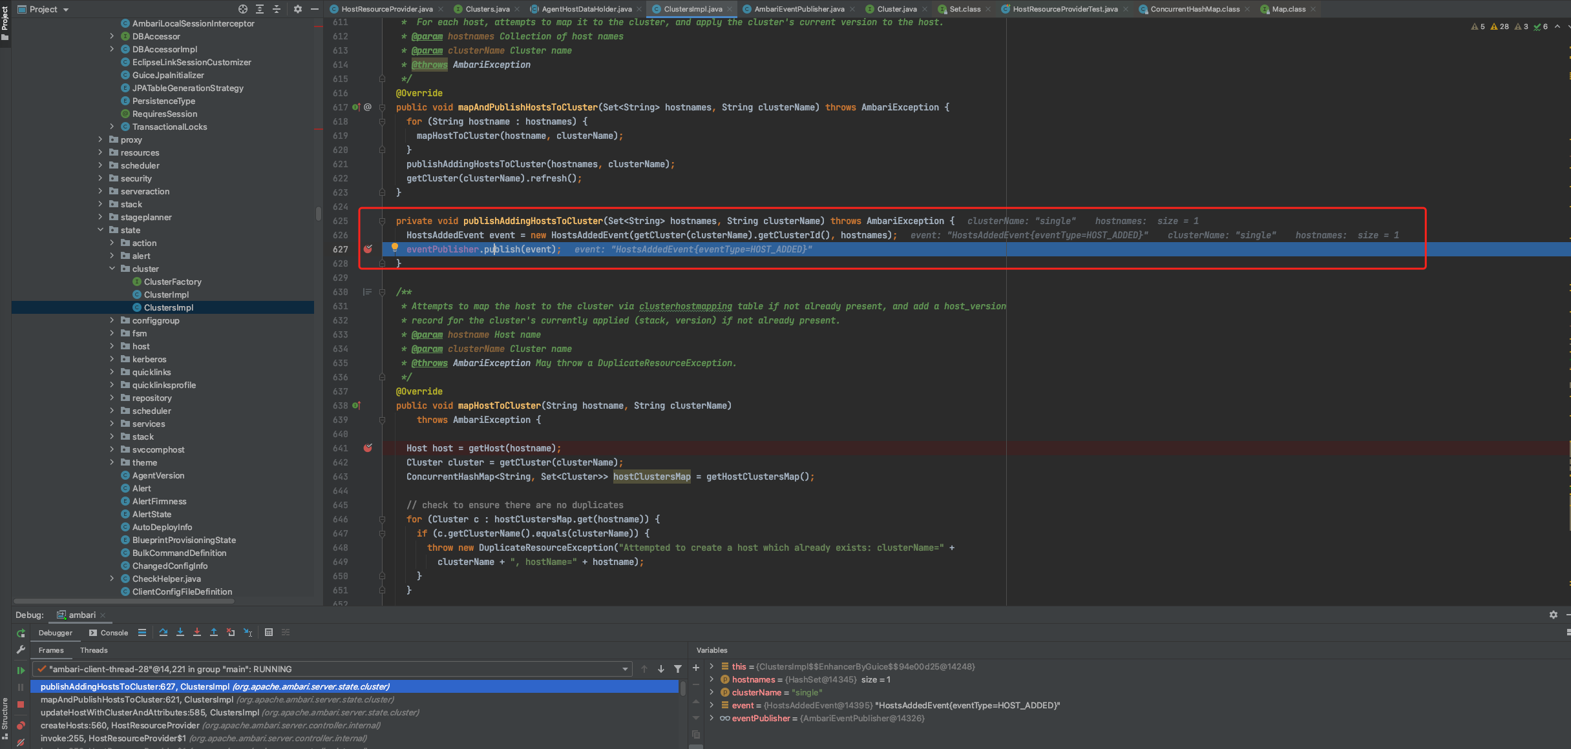This screenshot has height=749, width=1571.
Task: Collapse the state folder
Action: pos(100,230)
